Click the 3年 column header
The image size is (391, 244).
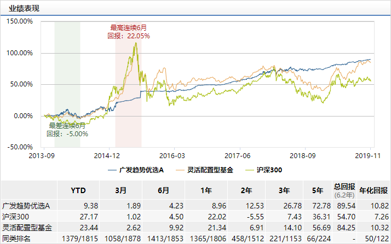pyautogui.click(x=284, y=190)
